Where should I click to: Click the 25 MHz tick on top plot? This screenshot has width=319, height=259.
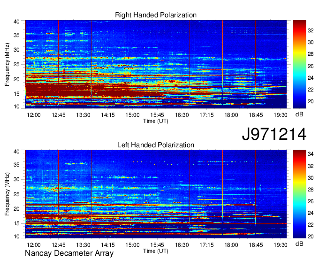[x=16, y=64]
